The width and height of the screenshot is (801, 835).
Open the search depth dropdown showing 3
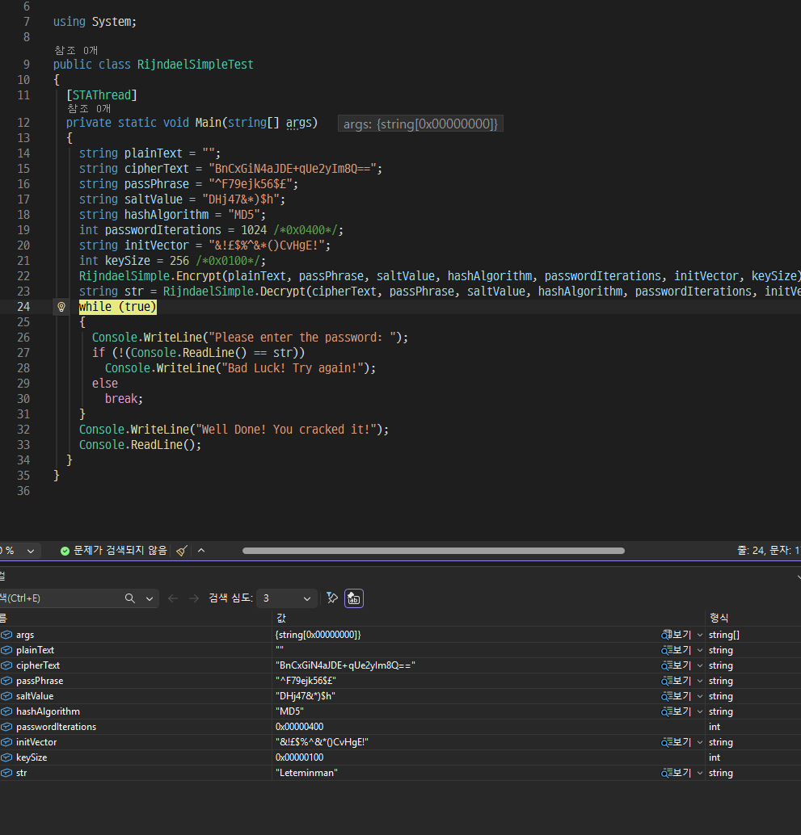click(x=287, y=598)
